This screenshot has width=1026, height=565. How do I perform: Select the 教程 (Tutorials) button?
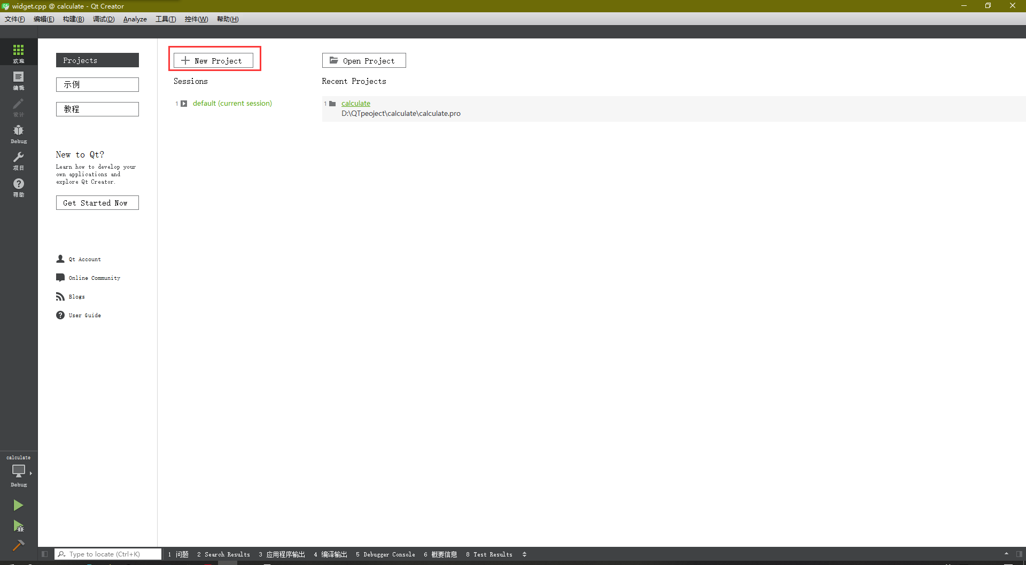coord(97,109)
